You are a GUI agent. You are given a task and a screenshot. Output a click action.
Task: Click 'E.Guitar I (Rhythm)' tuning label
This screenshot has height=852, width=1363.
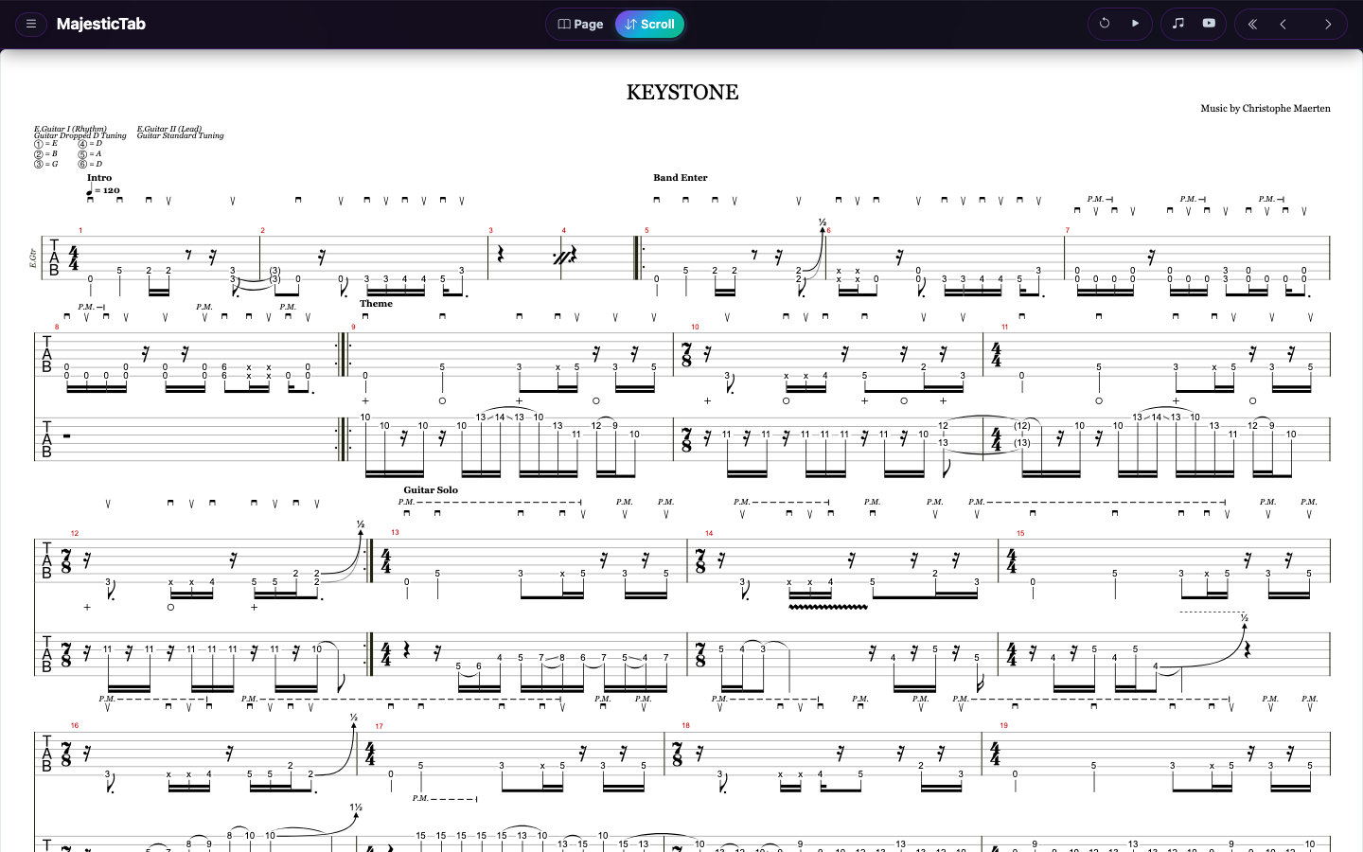coord(70,129)
